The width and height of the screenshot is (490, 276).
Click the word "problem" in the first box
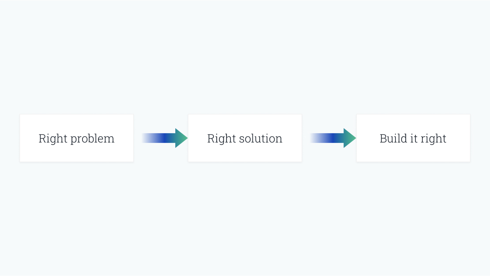[93, 139]
